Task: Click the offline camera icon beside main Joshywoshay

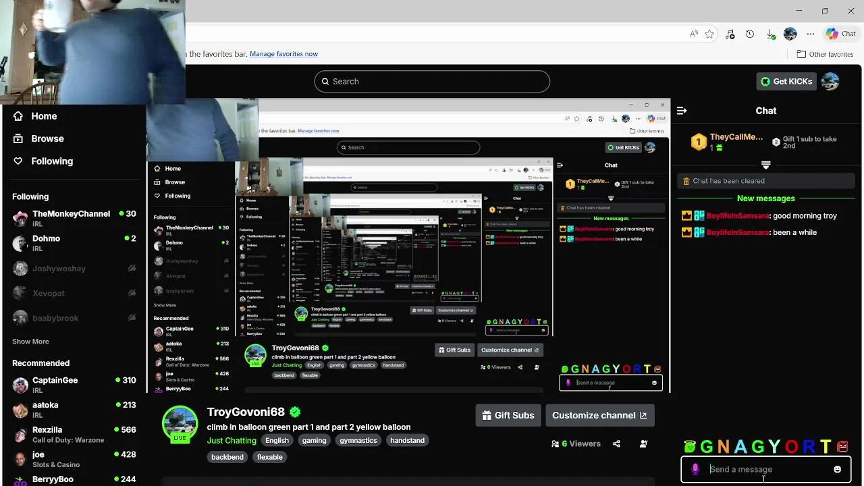Action: coord(132,269)
